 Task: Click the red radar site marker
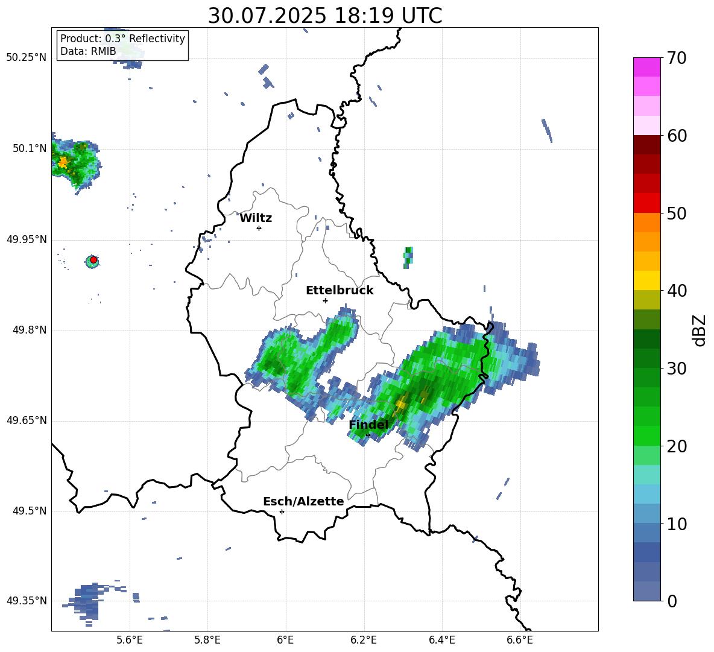click(93, 259)
